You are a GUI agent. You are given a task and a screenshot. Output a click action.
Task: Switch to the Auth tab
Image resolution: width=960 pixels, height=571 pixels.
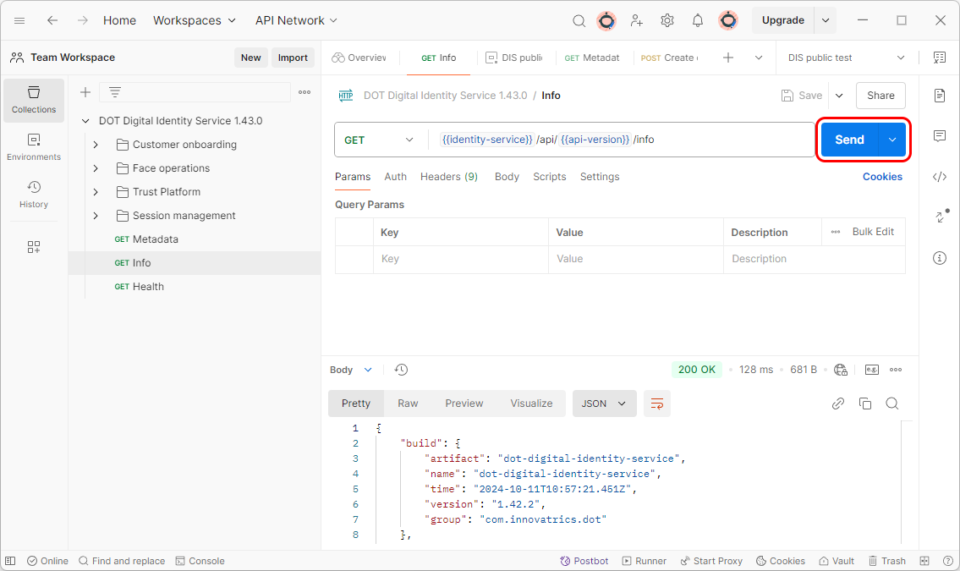(x=396, y=177)
